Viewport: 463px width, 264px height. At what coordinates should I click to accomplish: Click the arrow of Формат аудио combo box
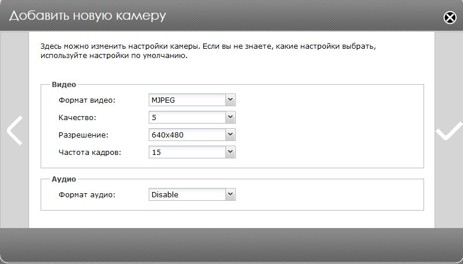pyautogui.click(x=231, y=195)
